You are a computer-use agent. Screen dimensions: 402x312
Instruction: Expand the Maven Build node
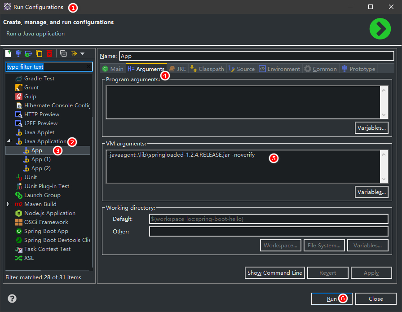coord(8,204)
